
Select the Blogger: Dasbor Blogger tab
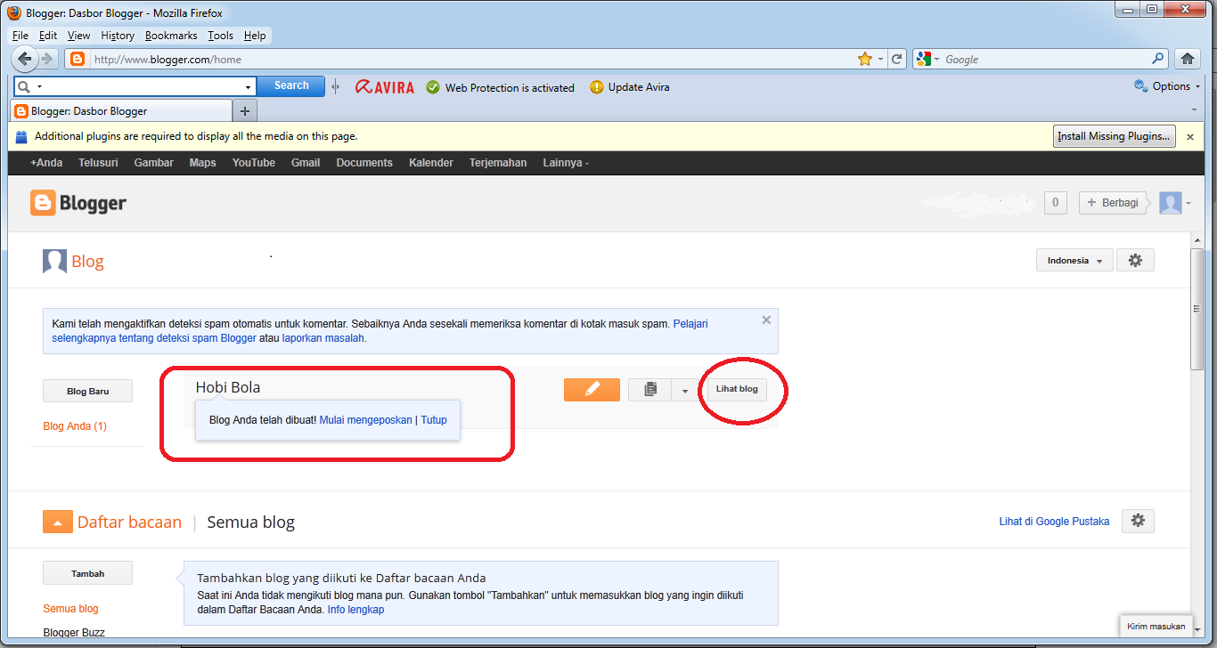(x=120, y=111)
